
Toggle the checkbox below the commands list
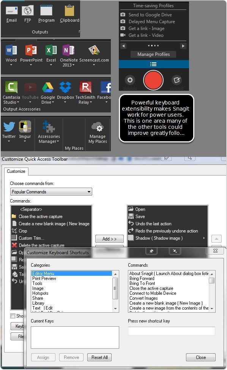pos(13,316)
